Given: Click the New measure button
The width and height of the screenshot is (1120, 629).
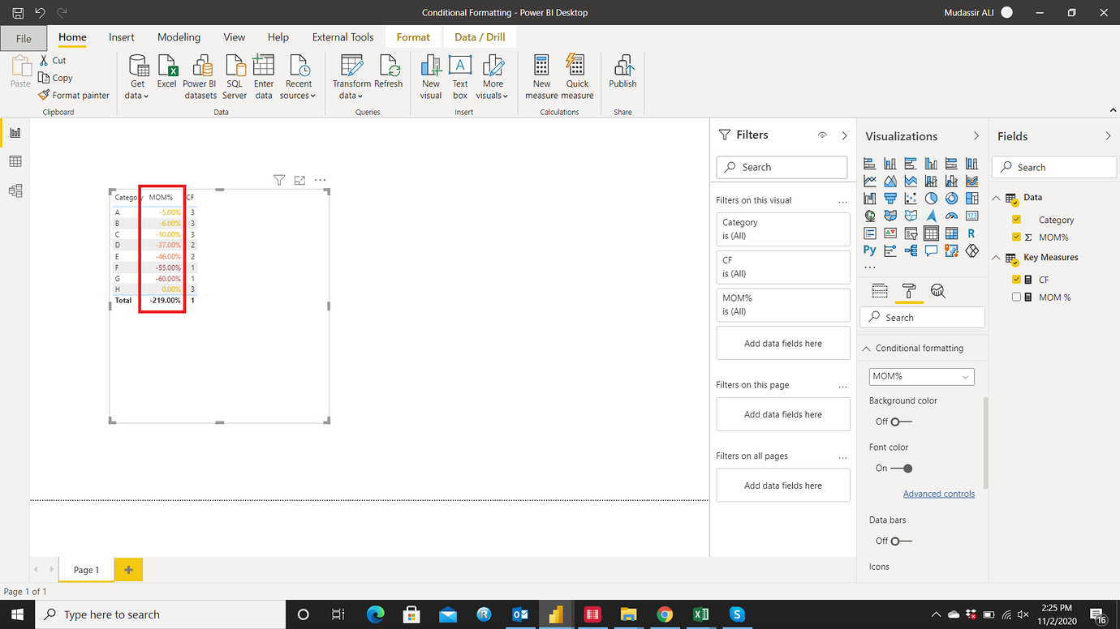Looking at the screenshot, I should (x=541, y=77).
